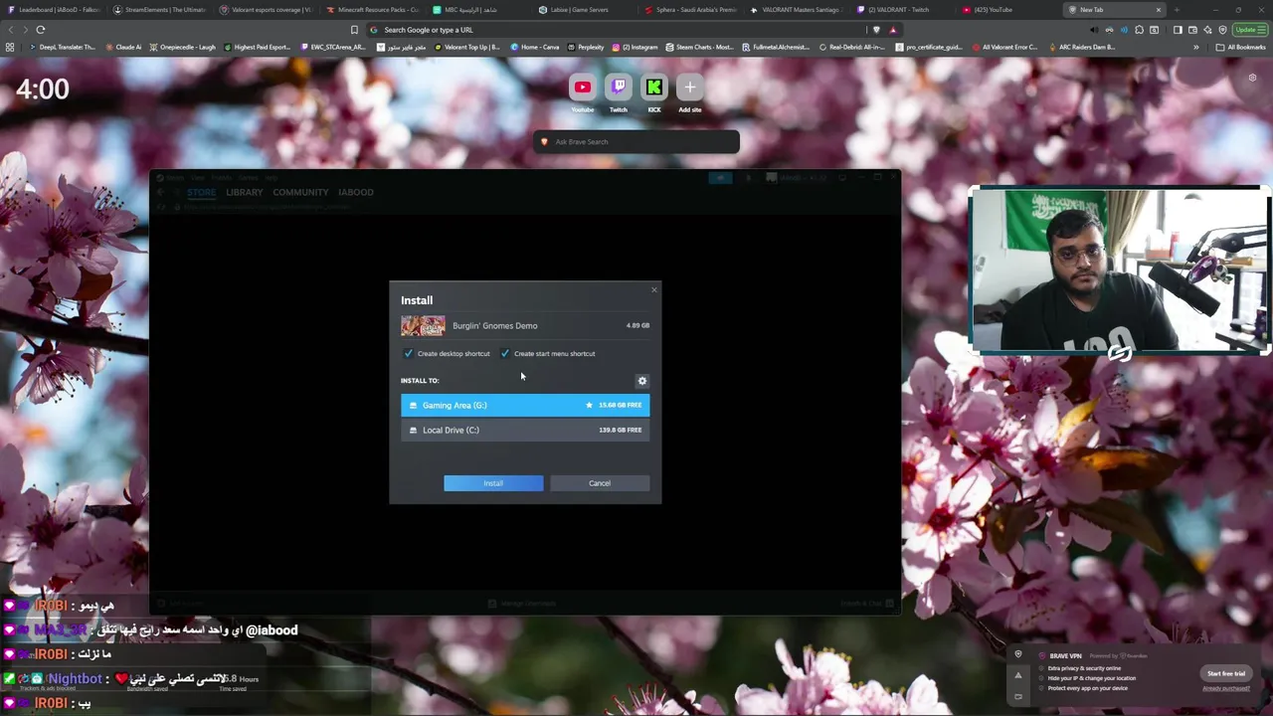Switch to Minecraft Resource Packs tab
The image size is (1273, 716).
tap(371, 10)
